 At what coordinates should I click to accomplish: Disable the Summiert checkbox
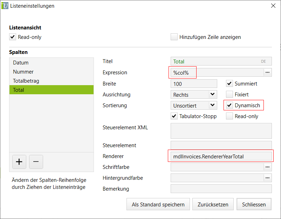[229, 83]
